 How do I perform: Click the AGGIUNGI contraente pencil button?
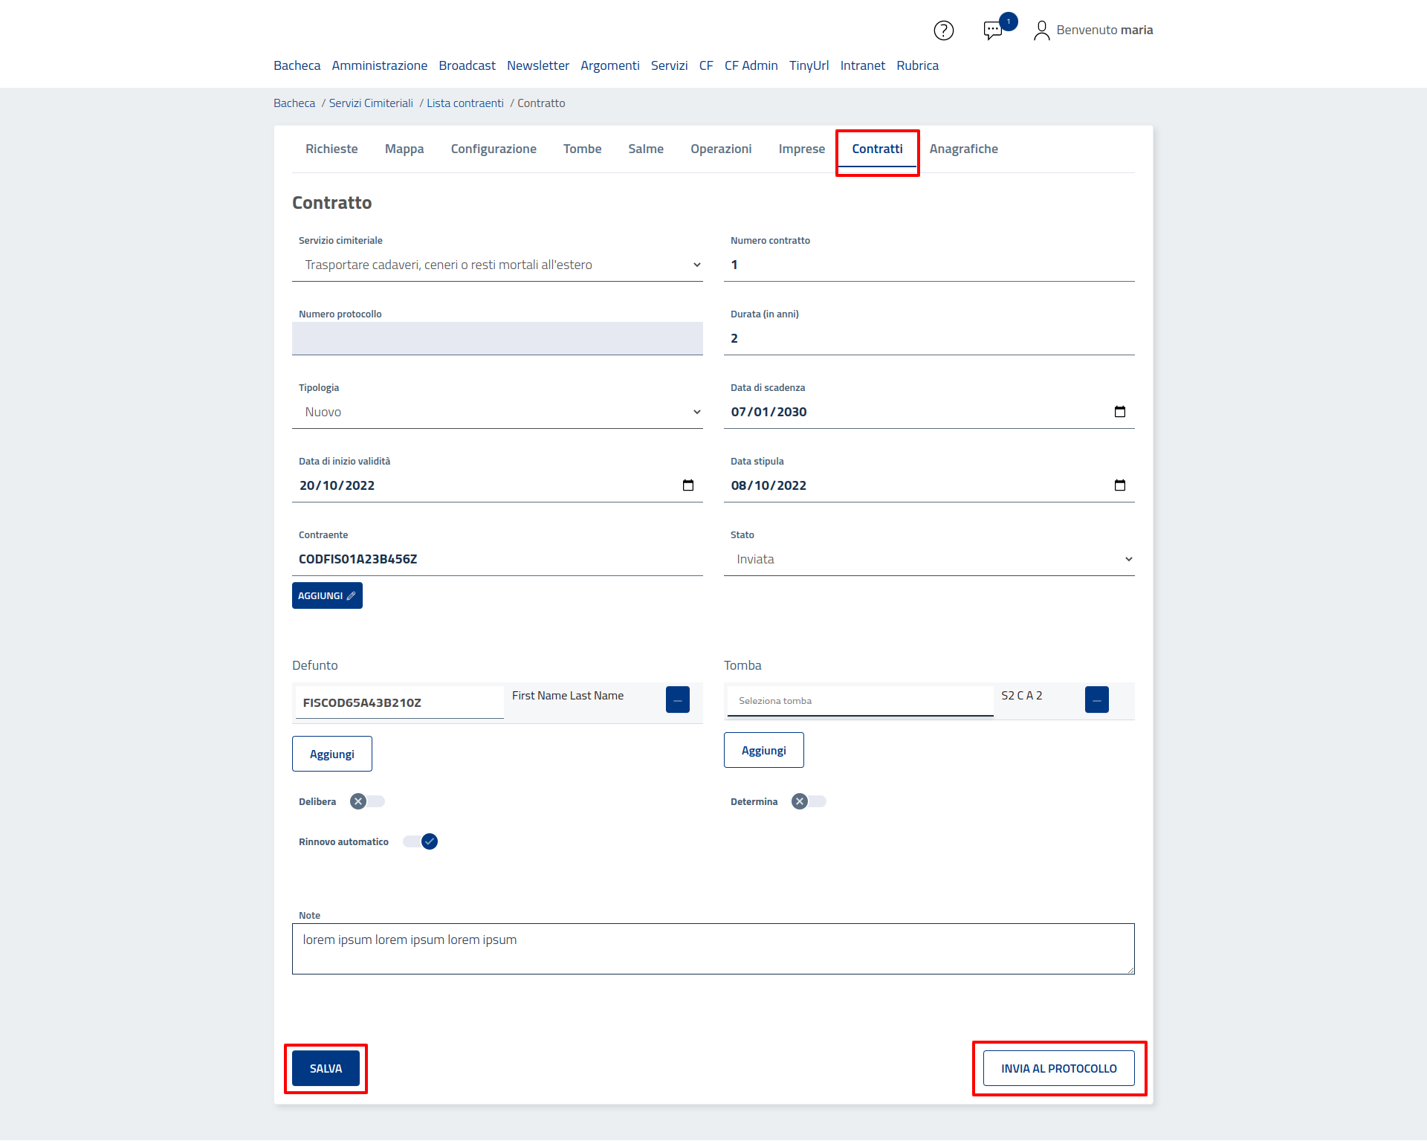tap(327, 595)
